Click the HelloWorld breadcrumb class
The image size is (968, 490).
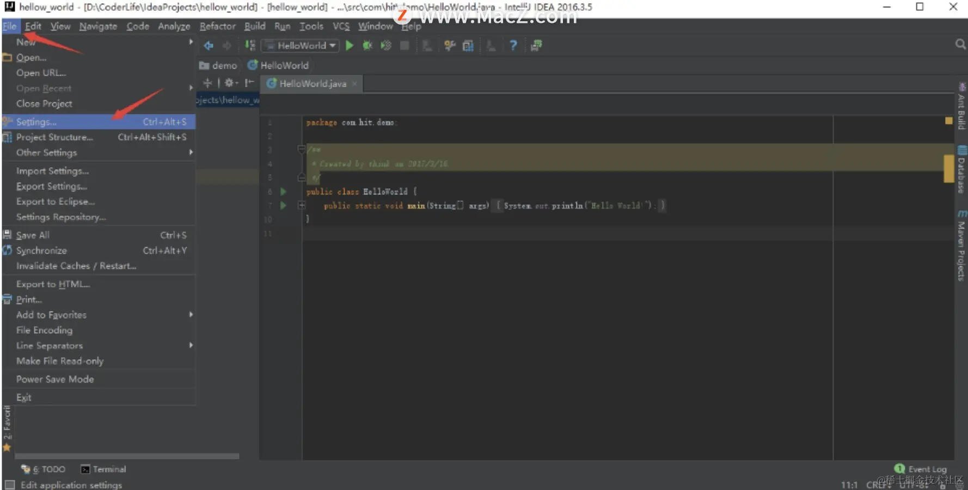278,65
